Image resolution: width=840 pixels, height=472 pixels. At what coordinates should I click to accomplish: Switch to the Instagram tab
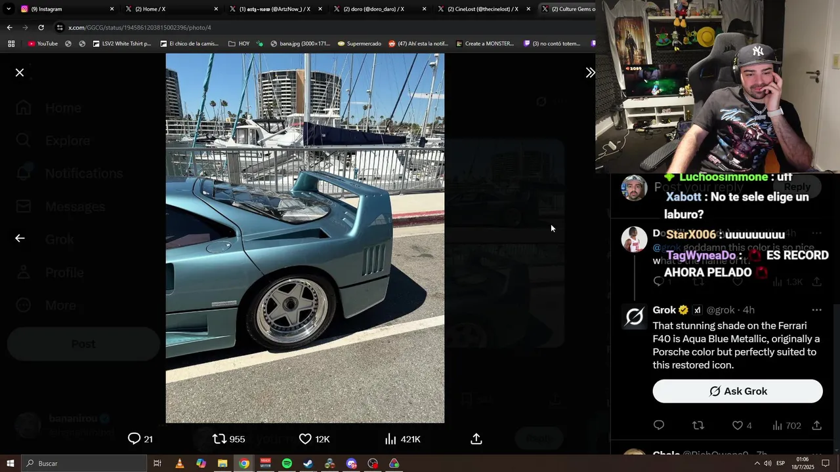point(66,9)
